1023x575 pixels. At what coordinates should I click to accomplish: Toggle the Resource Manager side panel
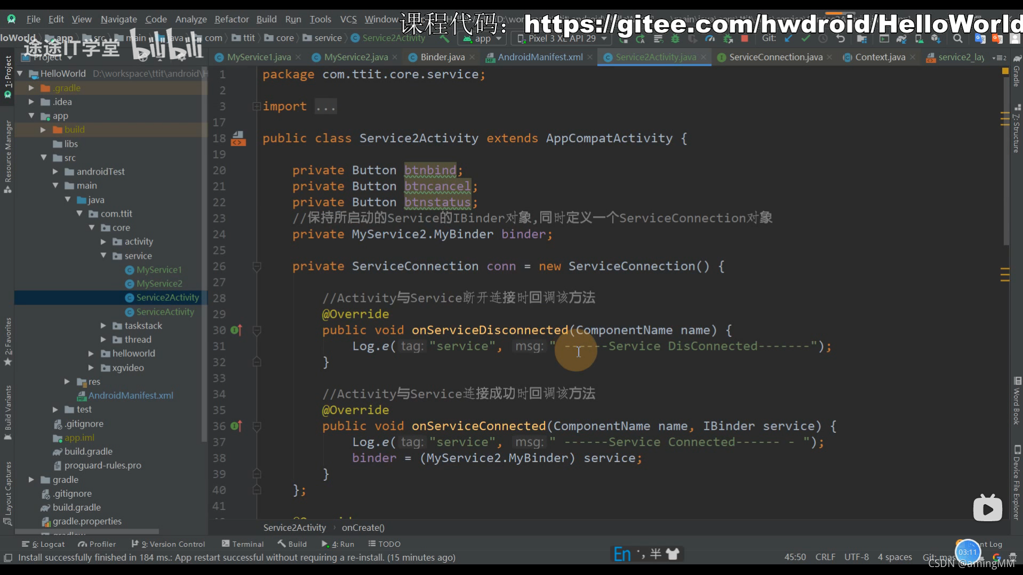click(7, 157)
